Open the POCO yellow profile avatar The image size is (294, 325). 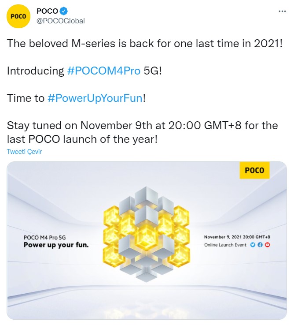18,16
